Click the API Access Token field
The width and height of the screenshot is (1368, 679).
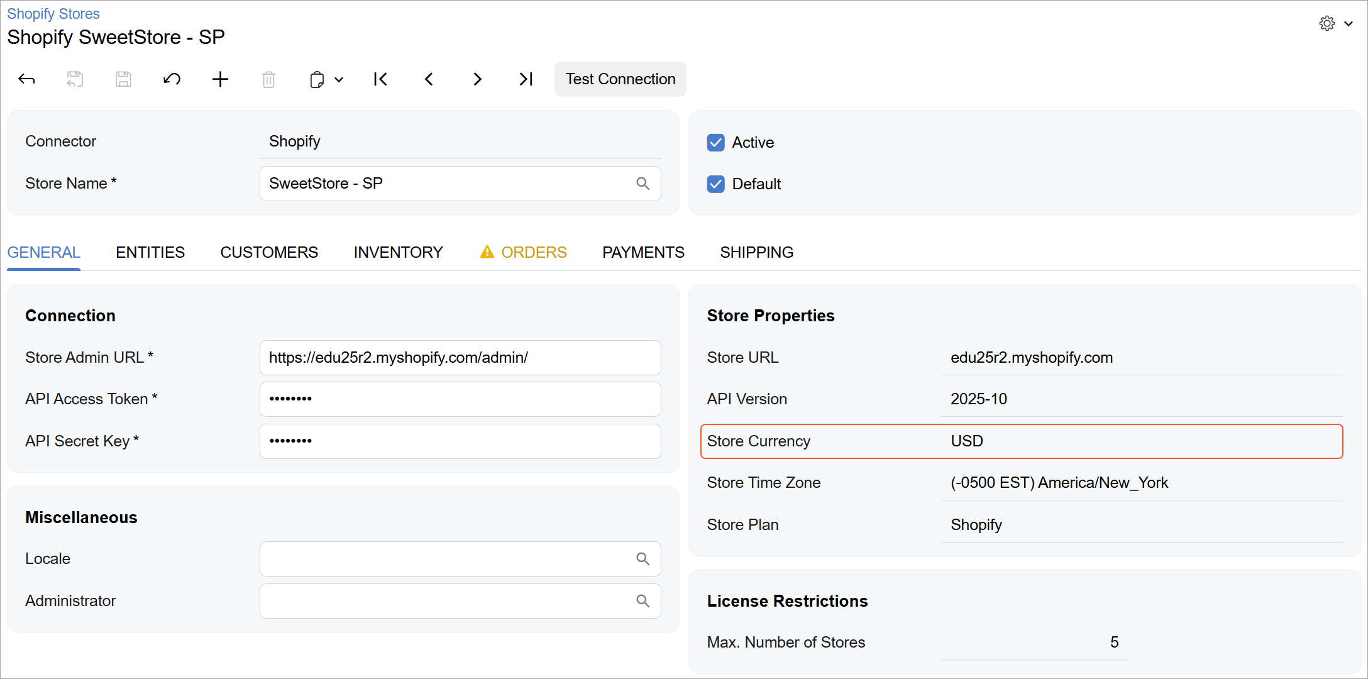click(460, 399)
